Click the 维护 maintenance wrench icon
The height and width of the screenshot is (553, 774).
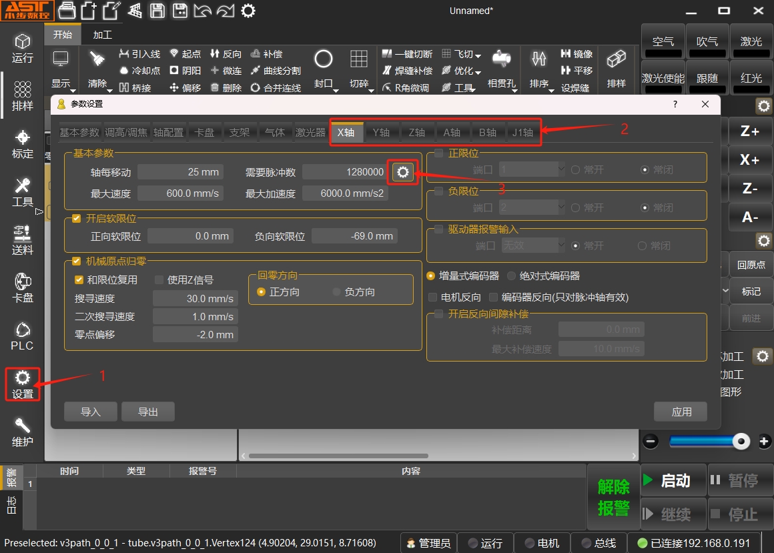point(23,432)
